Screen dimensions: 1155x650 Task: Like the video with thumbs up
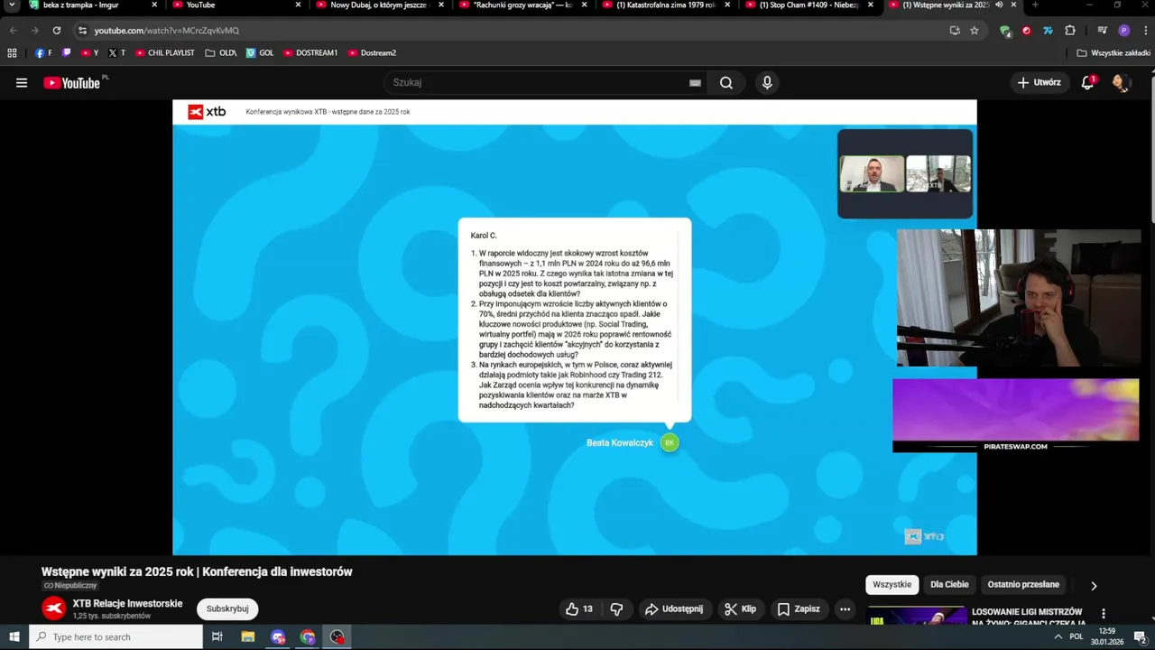click(579, 609)
